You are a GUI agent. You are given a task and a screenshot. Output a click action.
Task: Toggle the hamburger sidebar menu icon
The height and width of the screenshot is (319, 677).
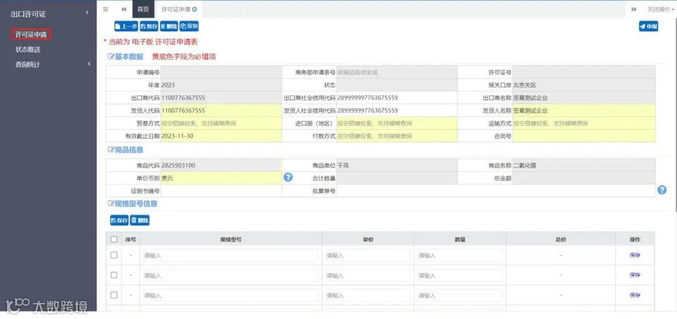(106, 9)
